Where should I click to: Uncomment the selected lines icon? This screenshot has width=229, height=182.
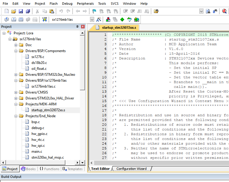pyautogui.click(x=147, y=11)
